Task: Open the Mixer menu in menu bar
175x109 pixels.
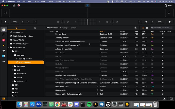Action: (51, 2)
